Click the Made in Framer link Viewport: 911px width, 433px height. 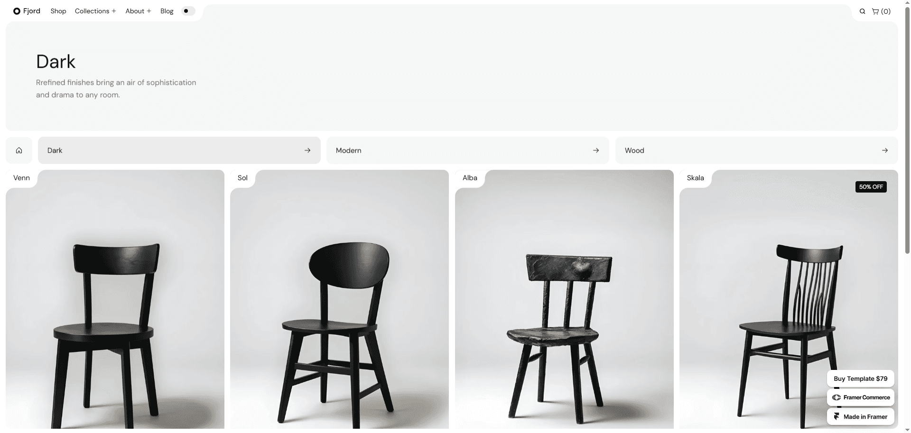(861, 416)
